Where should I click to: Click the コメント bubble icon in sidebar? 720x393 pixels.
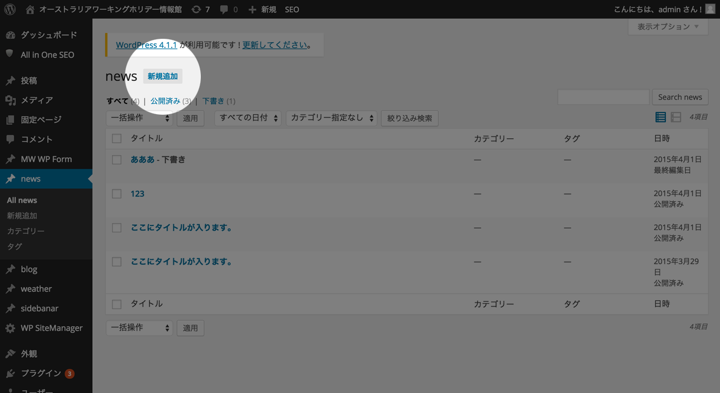(x=10, y=139)
